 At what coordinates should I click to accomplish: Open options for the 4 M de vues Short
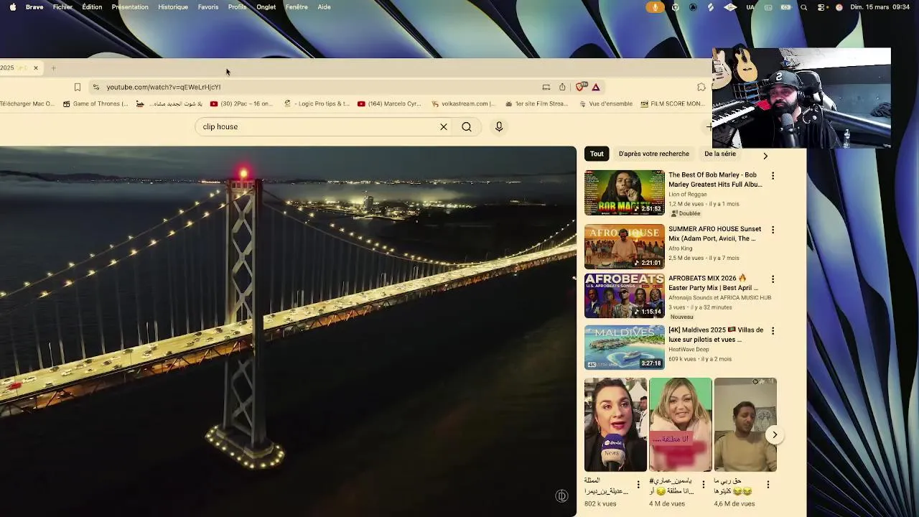[703, 485]
